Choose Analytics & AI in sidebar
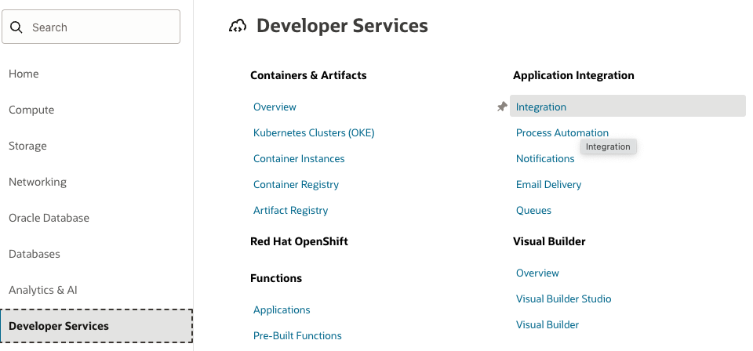 42,290
